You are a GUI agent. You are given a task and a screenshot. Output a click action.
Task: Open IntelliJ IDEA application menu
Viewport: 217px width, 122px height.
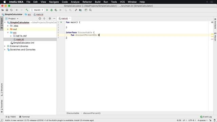tap(16, 2)
